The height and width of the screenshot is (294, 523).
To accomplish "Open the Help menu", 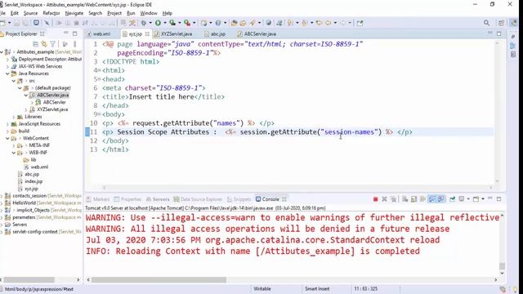I will tap(167, 13).
